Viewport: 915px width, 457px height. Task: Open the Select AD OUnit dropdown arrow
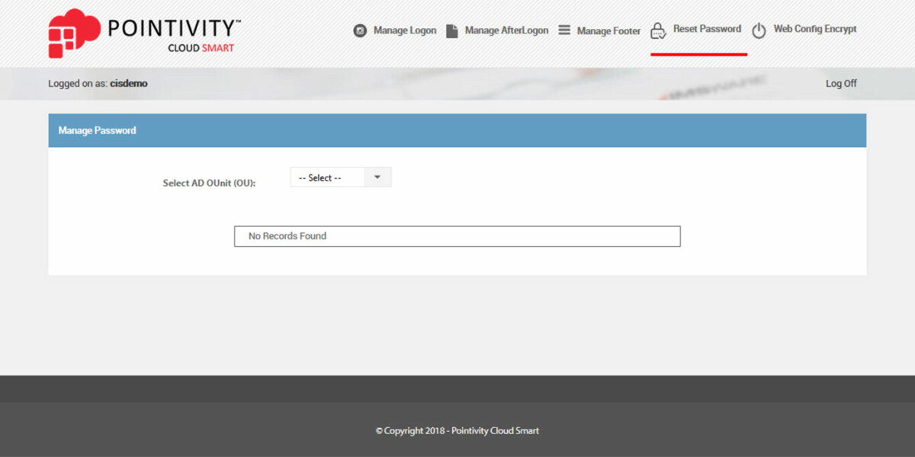[x=377, y=177]
